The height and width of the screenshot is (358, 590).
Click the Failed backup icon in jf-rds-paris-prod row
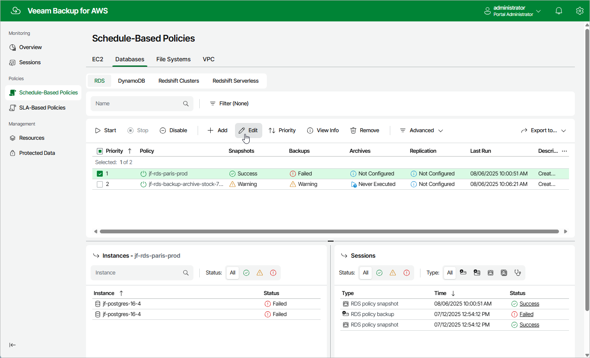tap(293, 174)
